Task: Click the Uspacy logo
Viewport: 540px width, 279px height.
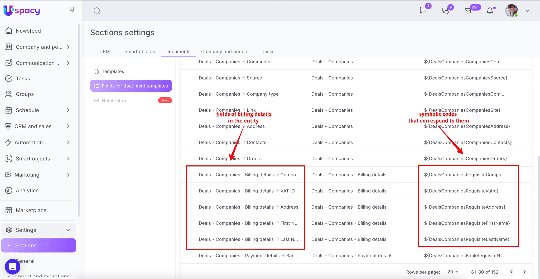Action: [22, 11]
